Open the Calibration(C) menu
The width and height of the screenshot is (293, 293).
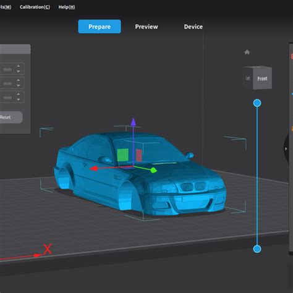click(x=35, y=7)
